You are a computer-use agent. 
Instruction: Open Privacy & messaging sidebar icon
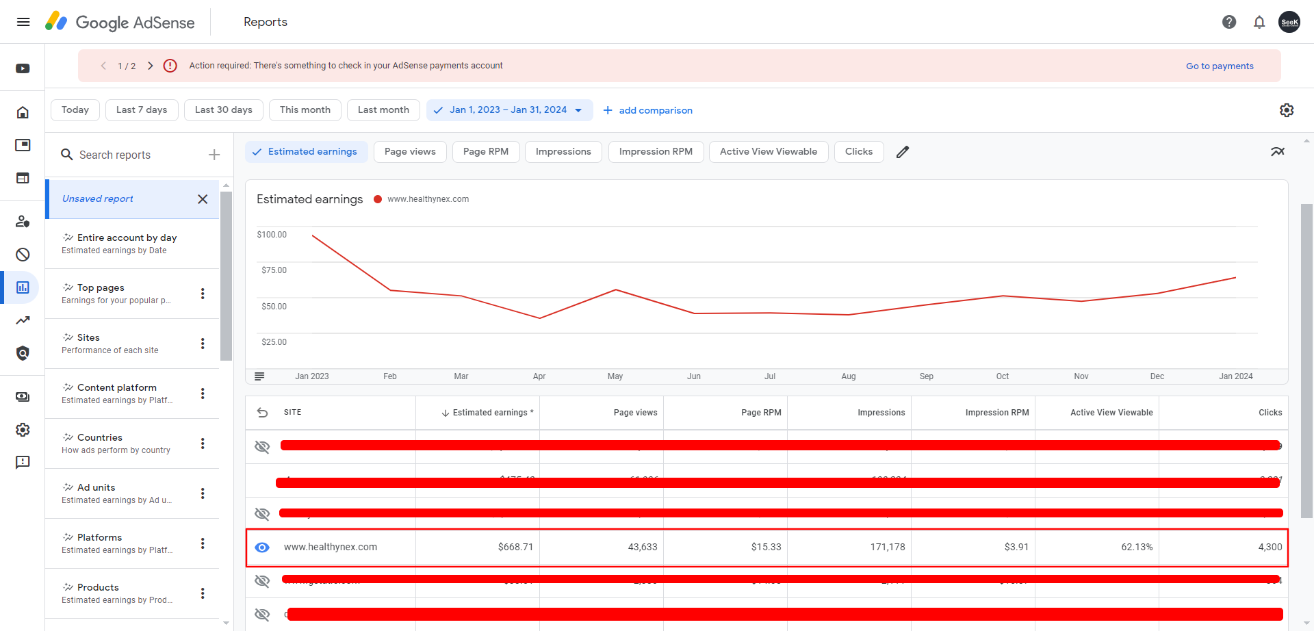pos(23,222)
